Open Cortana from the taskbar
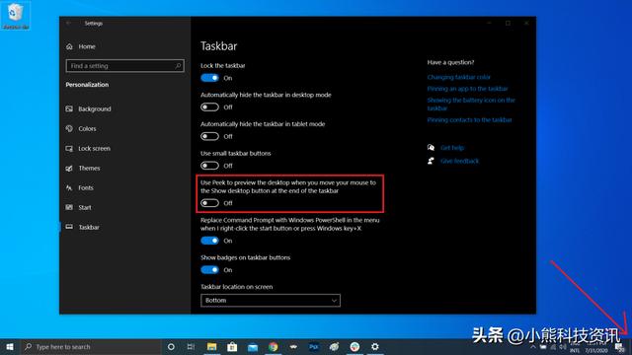Viewport: 632px width, 355px height. [x=171, y=346]
